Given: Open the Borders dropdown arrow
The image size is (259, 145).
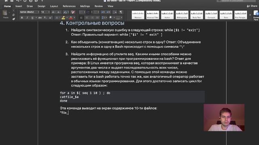Looking at the screenshot, I should (x=121, y=18).
